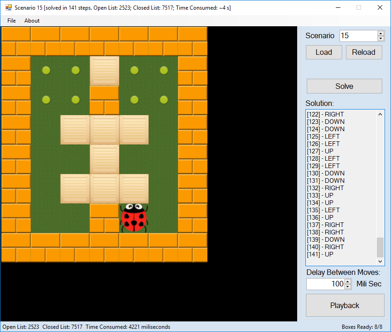Image resolution: width=391 pixels, height=332 pixels.
Task: Decrease the delay between moves value
Action: 348,286
